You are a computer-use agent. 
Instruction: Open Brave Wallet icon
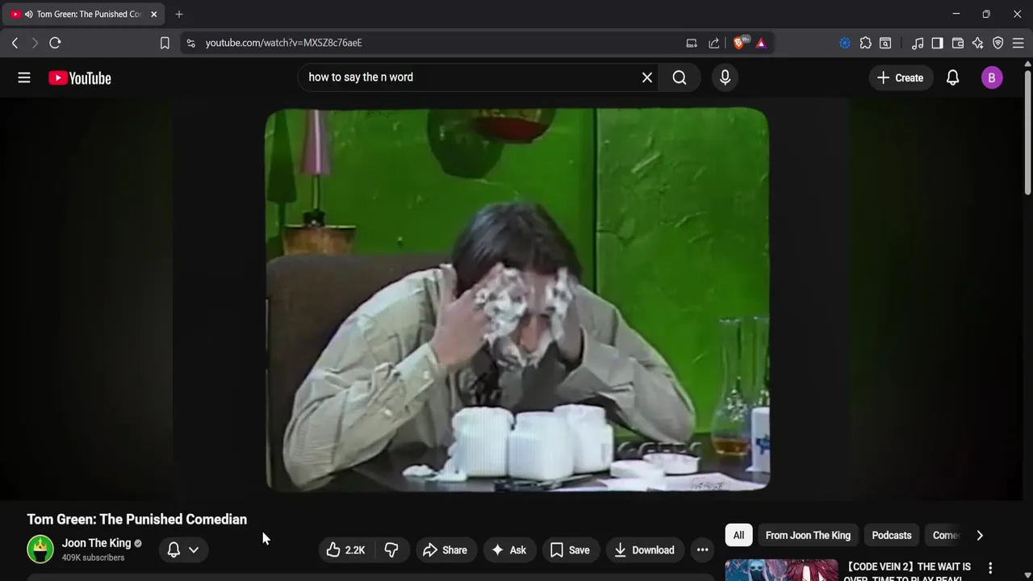click(958, 43)
